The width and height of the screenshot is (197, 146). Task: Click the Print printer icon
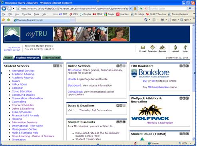[x=162, y=20]
